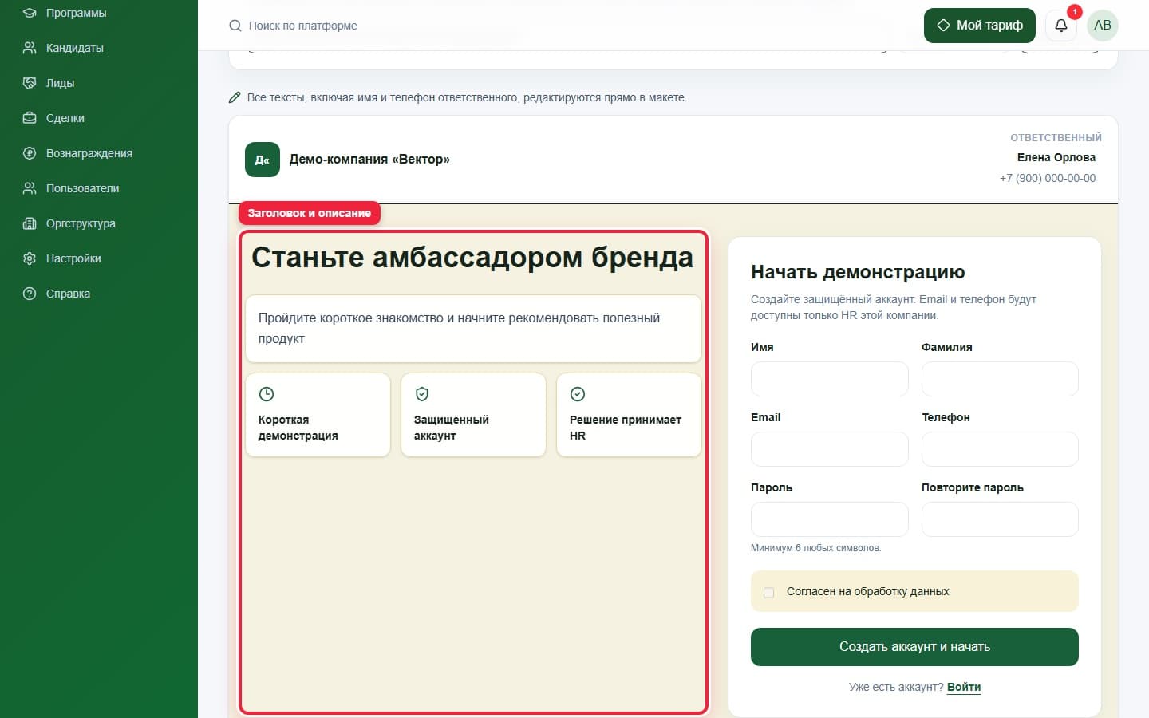Edit heading Станьте амбассадором бренда
Image resolution: width=1149 pixels, height=718 pixels.
point(472,258)
